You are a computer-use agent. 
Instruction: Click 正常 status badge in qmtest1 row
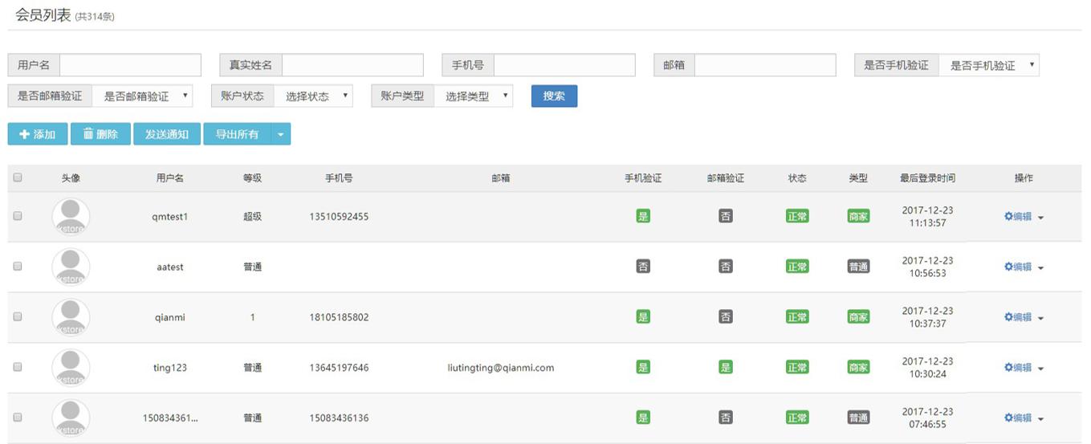797,216
